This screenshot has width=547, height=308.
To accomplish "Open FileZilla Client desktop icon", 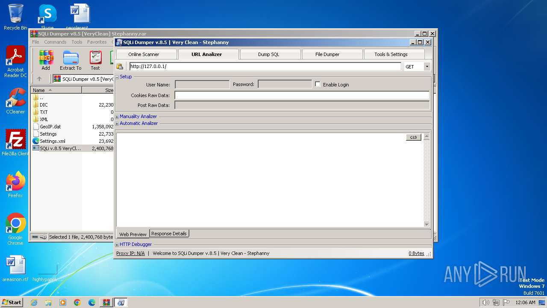I will [x=15, y=143].
